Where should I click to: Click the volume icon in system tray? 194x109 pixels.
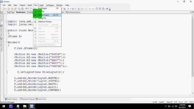[176, 106]
